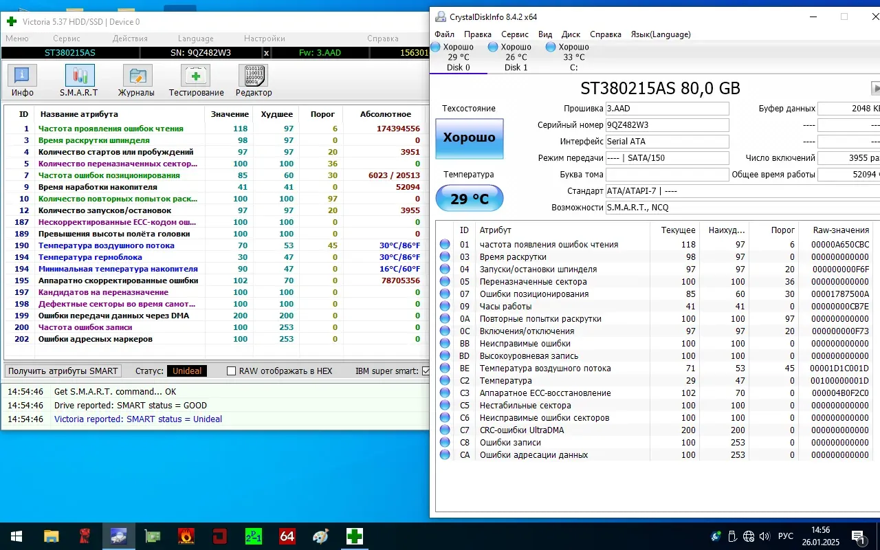Click the volume speaker tray icon
880x550 pixels.
(x=764, y=536)
